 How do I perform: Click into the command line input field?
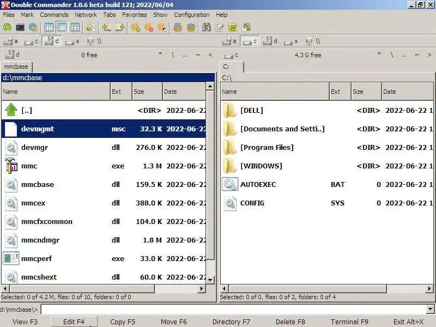pos(234,309)
